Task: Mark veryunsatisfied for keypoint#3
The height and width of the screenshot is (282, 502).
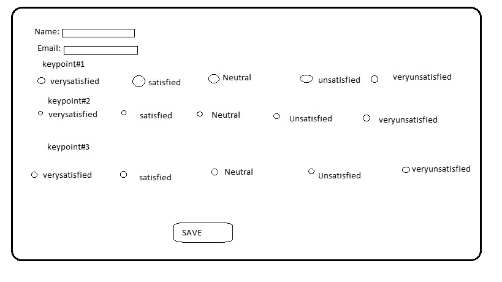Action: click(406, 170)
